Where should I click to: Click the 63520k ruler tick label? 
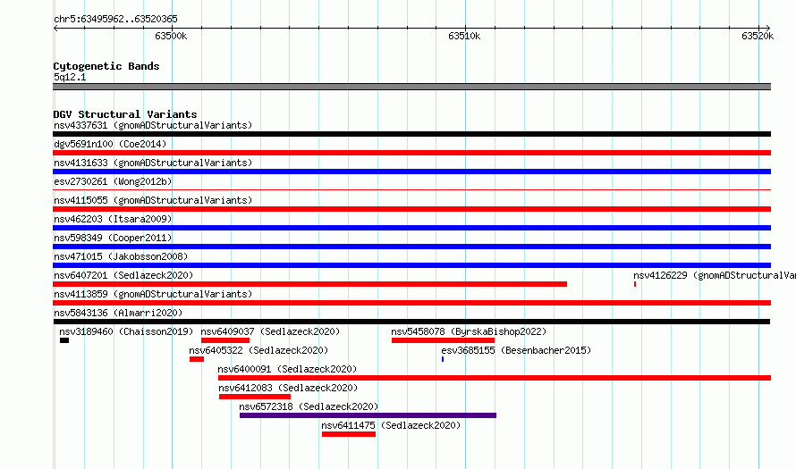pyautogui.click(x=758, y=36)
